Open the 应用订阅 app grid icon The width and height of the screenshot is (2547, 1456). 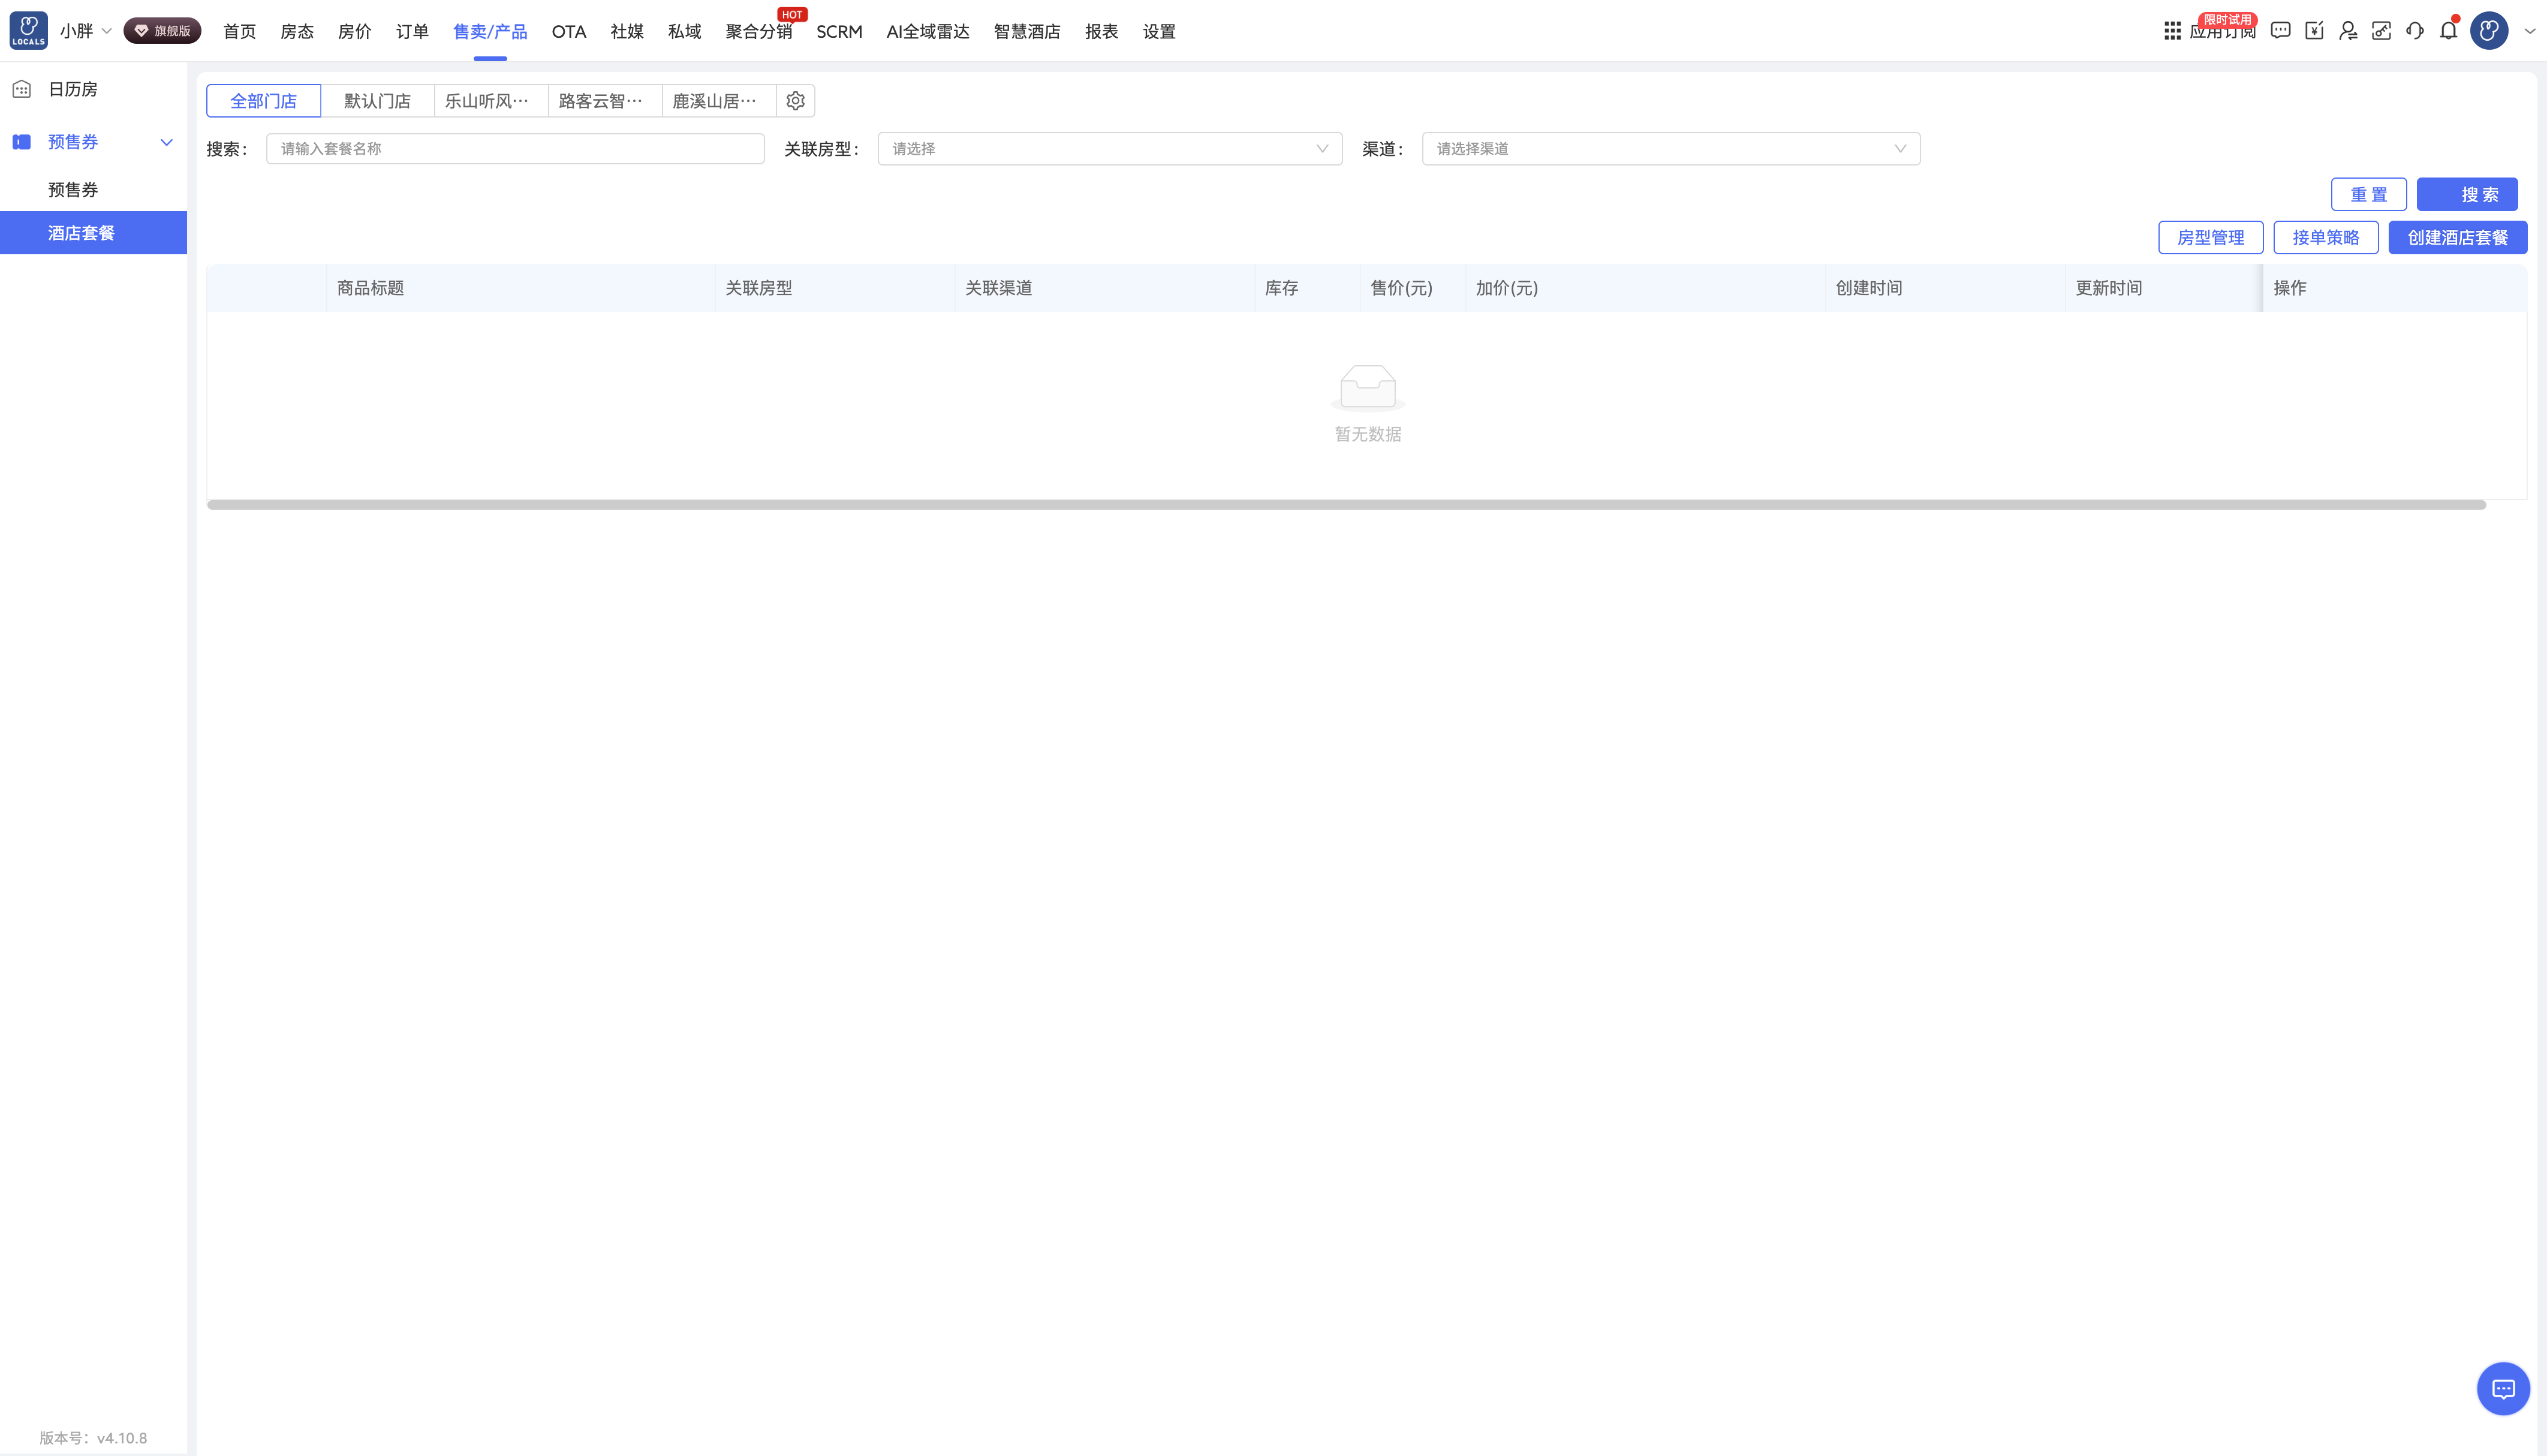click(x=2172, y=31)
